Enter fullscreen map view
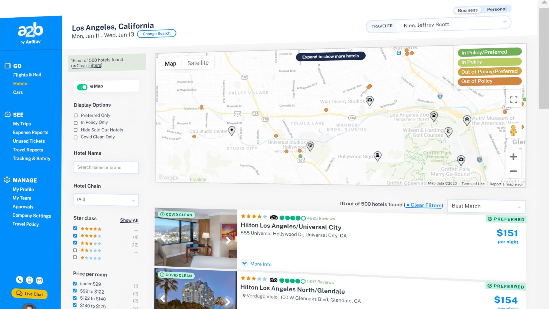Image resolution: width=549 pixels, height=309 pixels. click(513, 100)
